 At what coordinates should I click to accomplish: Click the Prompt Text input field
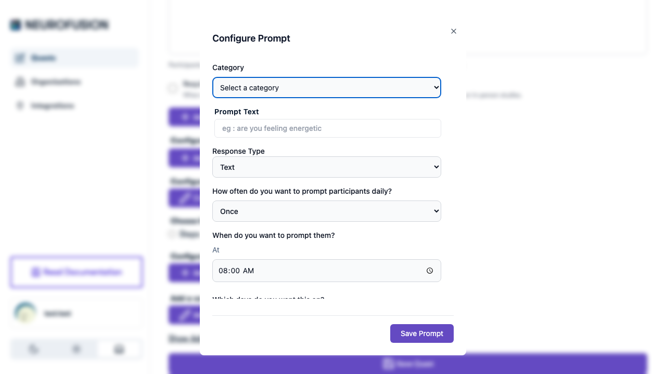pyautogui.click(x=327, y=128)
